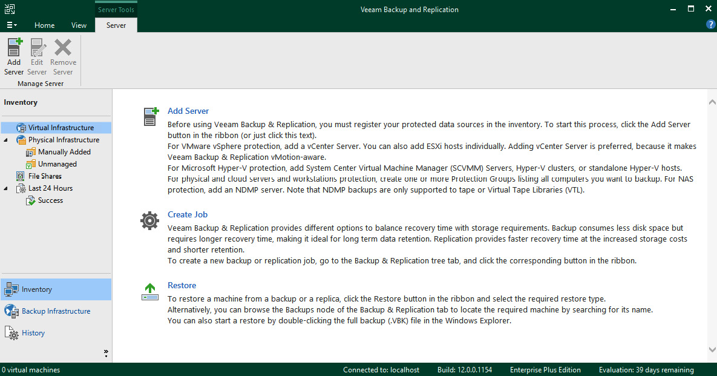Click the Manually Added folder icon

pyautogui.click(x=31, y=152)
